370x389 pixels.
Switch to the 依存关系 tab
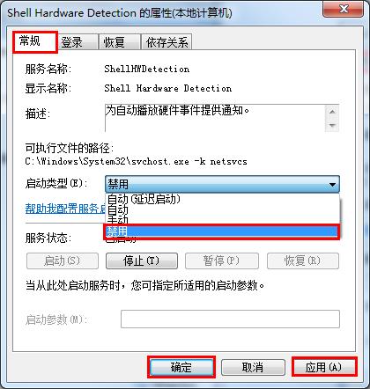[x=166, y=42]
